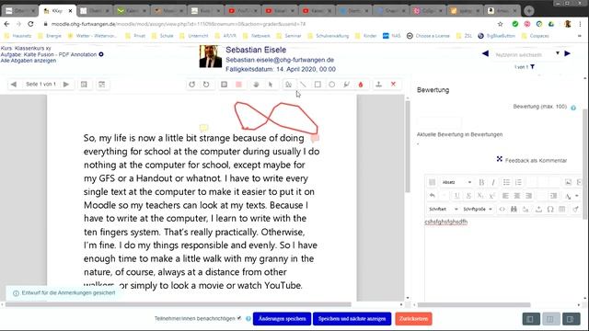
Task: Open text color dropdown arrow in editor
Action: coord(577,196)
